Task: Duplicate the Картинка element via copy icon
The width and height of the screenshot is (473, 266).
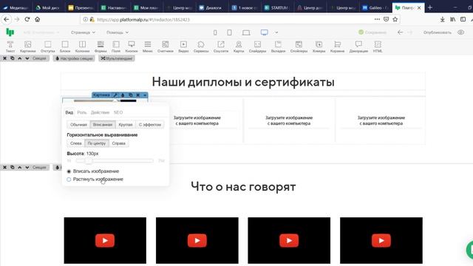Action: coord(131,95)
